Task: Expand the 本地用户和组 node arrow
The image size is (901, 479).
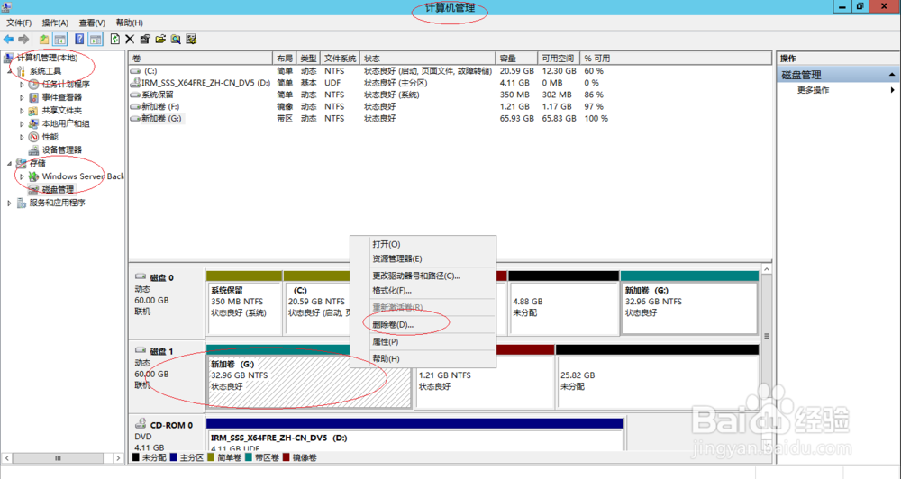Action: [x=22, y=124]
